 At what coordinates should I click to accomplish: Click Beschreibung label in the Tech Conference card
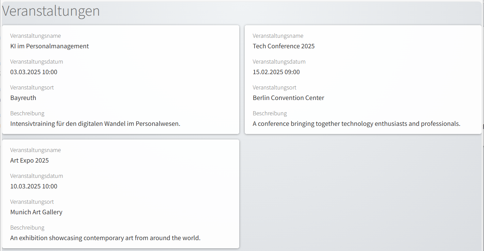270,114
